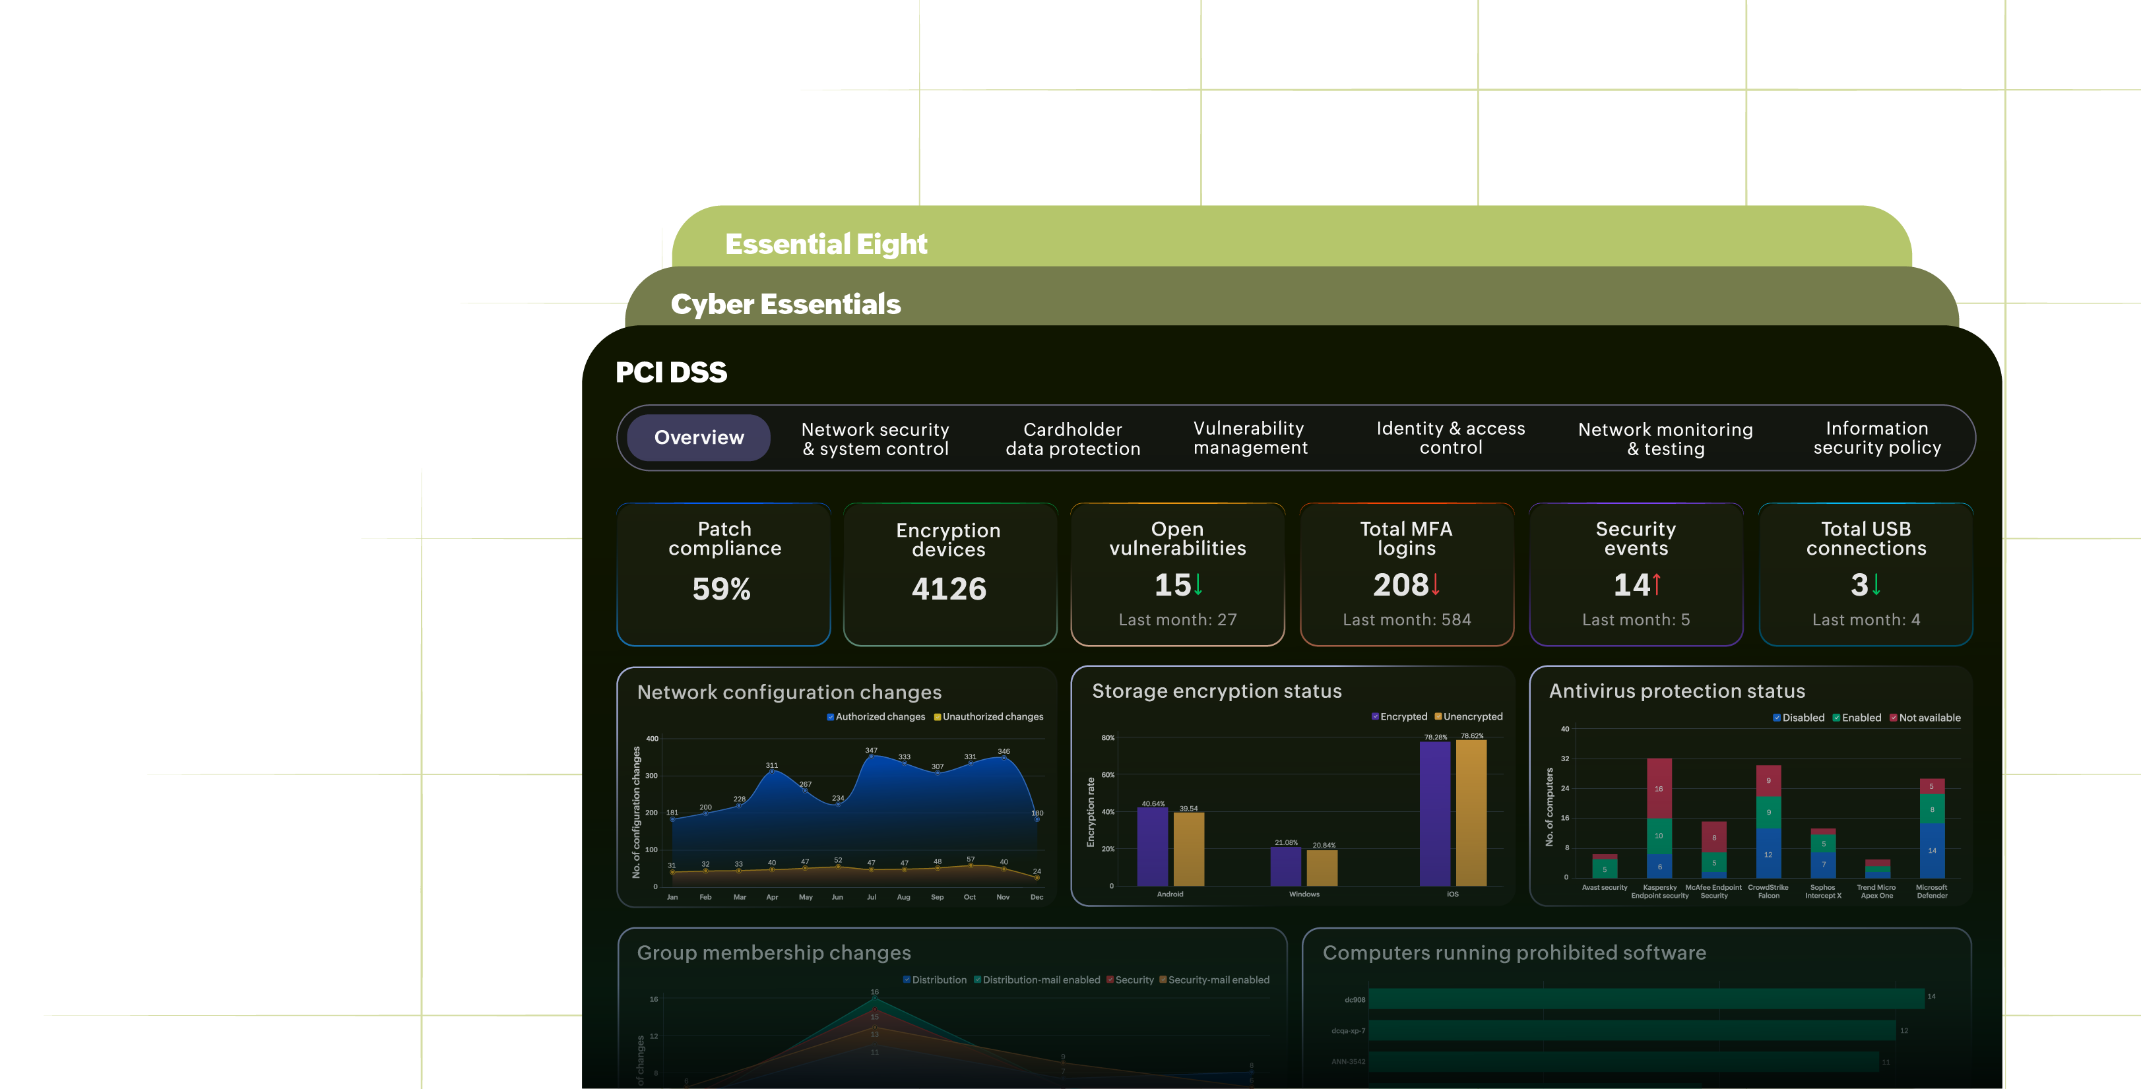Open the Encryption devices 4126 card
Image resolution: width=2141 pixels, height=1089 pixels.
(x=950, y=574)
